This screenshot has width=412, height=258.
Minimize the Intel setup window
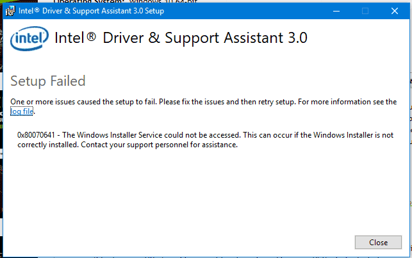pos(336,11)
